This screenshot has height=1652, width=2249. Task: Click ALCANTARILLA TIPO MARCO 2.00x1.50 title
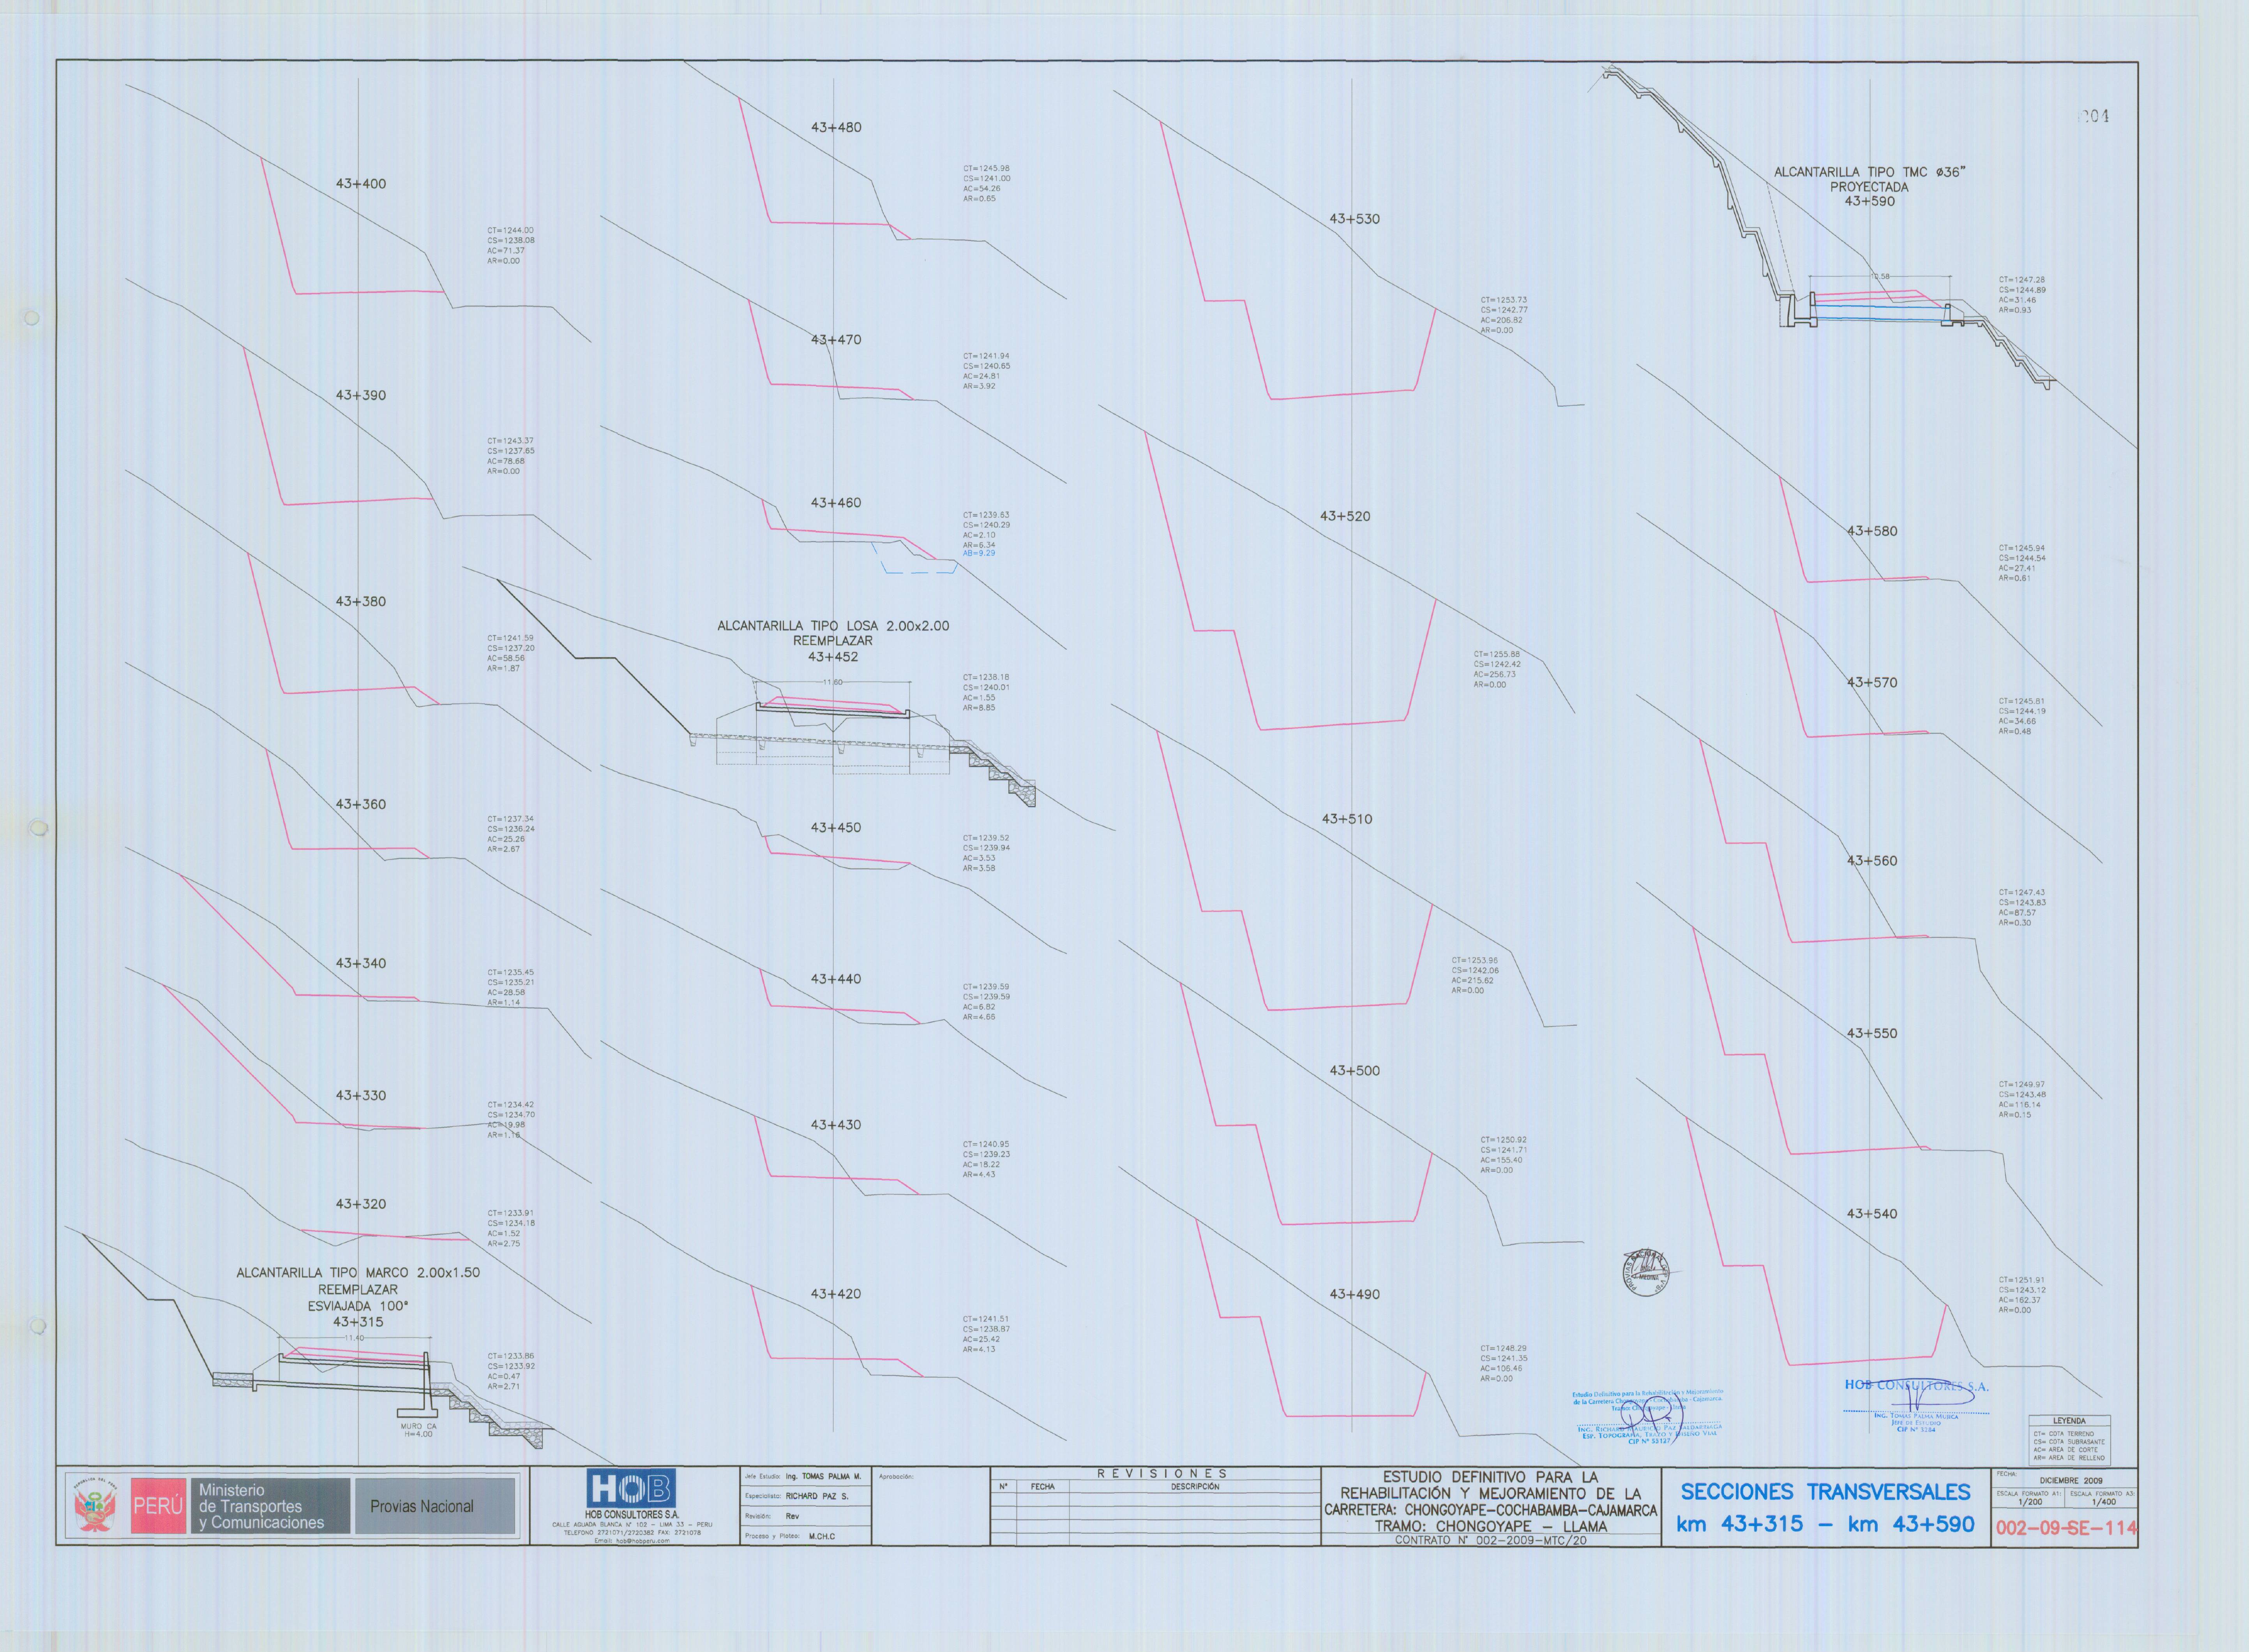(x=358, y=1273)
